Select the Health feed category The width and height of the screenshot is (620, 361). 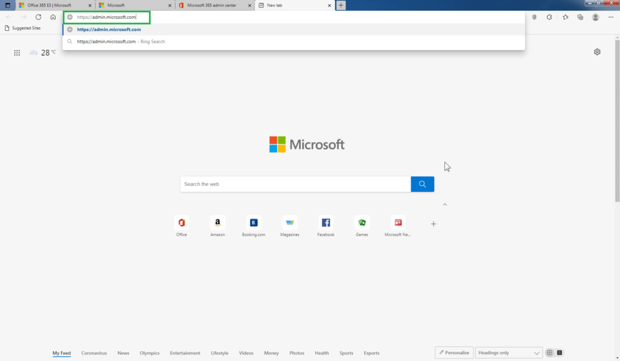(x=322, y=353)
